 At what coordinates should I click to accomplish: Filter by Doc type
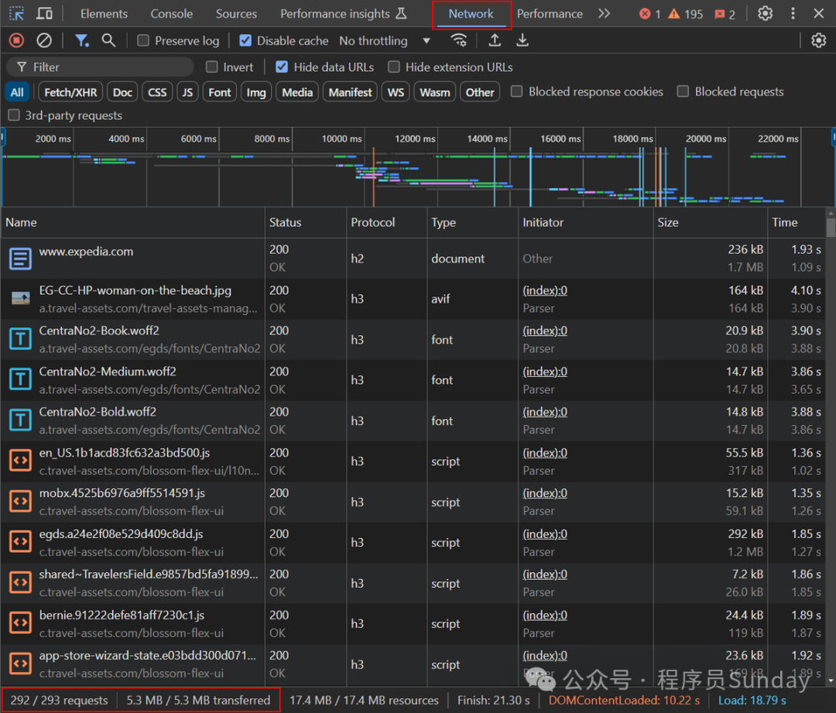pos(122,92)
